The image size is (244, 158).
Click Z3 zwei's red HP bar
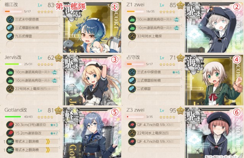(x=135, y=117)
